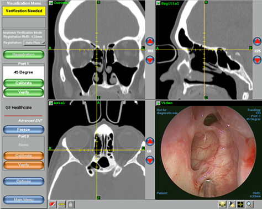Click the Advanced ENT label
262x209 pixels.
(x=30, y=121)
